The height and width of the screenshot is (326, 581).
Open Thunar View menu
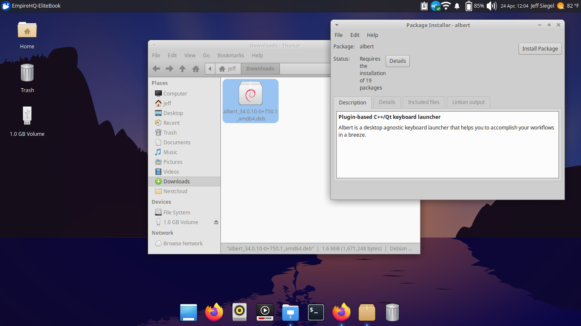(190, 55)
